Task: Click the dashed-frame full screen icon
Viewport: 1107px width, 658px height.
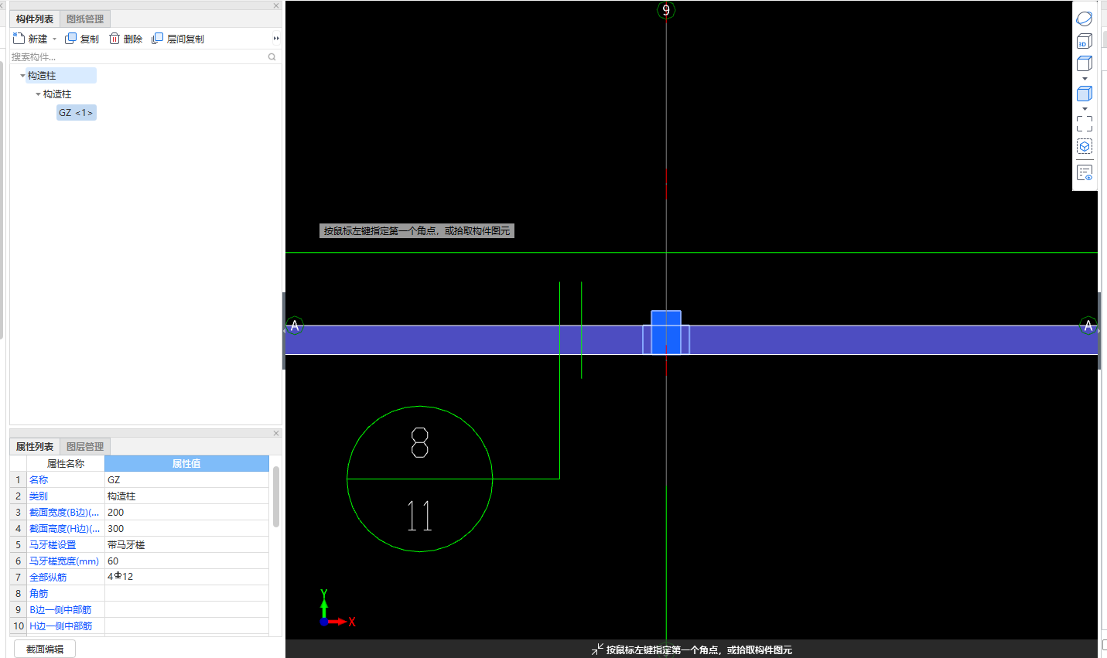Action: pos(1085,124)
